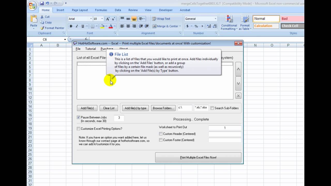Open the Arial font name dropdown
The width and height of the screenshot is (331, 186).
[x=91, y=19]
